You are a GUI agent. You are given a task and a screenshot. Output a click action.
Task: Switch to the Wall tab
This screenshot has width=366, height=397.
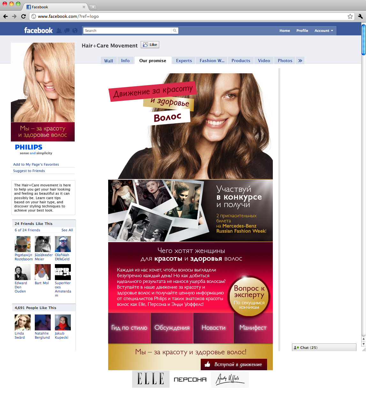108,61
